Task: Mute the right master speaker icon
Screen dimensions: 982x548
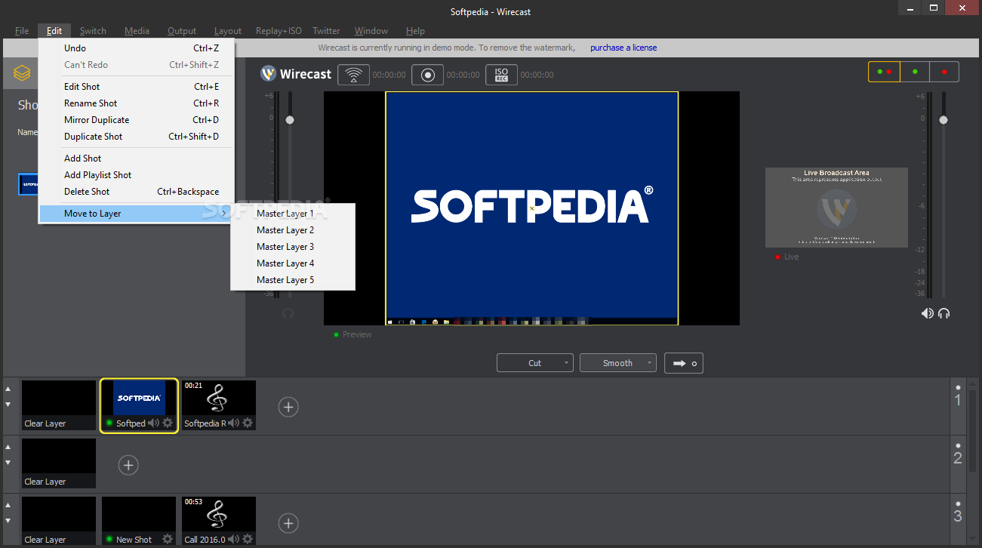Action: (927, 313)
